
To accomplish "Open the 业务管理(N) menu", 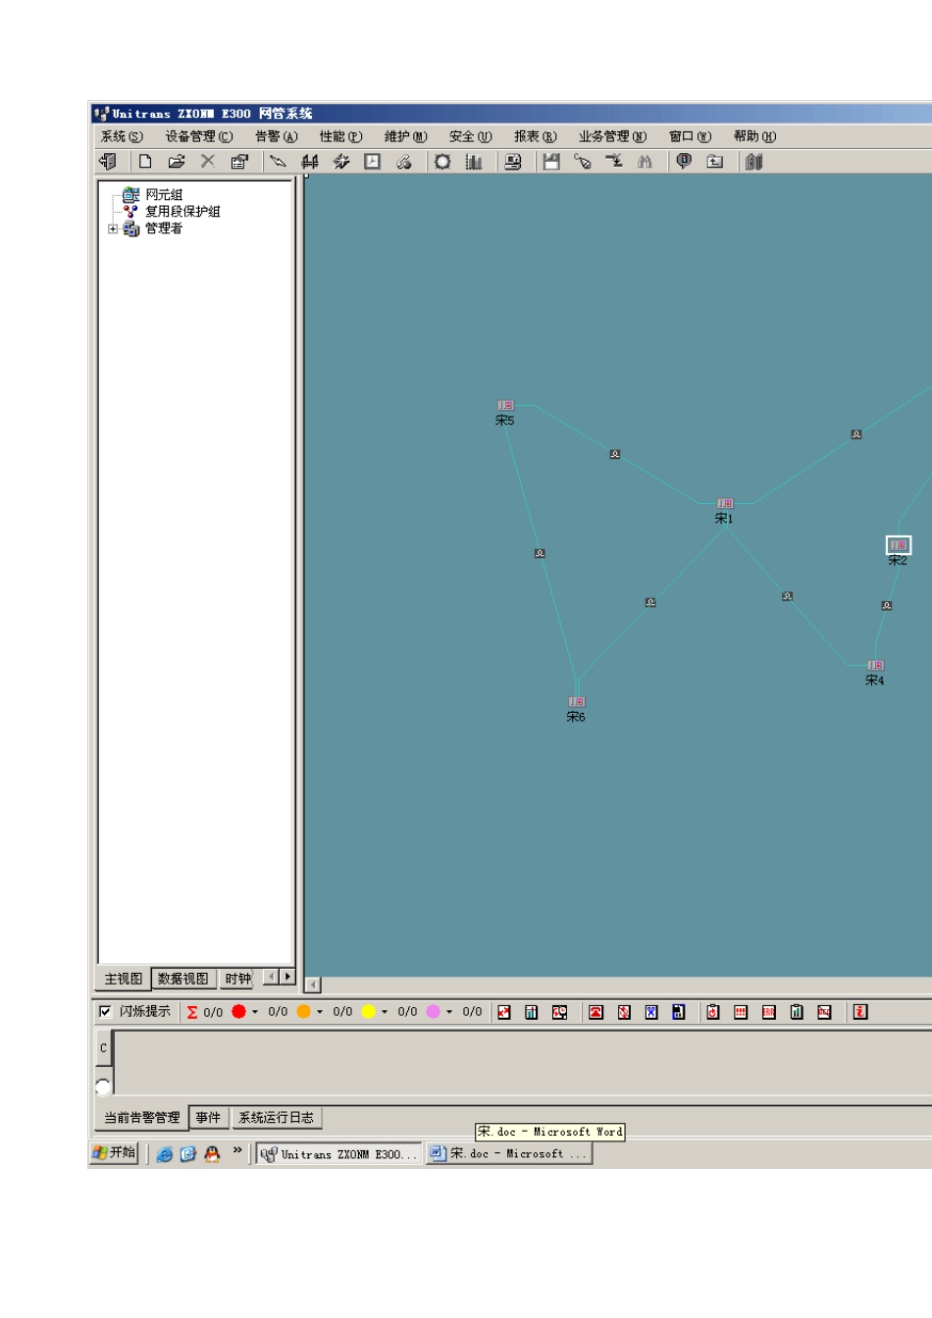I will click(612, 136).
